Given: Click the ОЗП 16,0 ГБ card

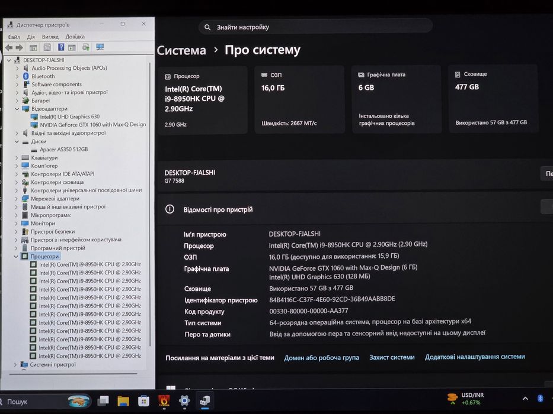Looking at the screenshot, I should pyautogui.click(x=299, y=99).
